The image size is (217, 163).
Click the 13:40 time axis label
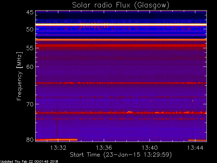point(150,148)
